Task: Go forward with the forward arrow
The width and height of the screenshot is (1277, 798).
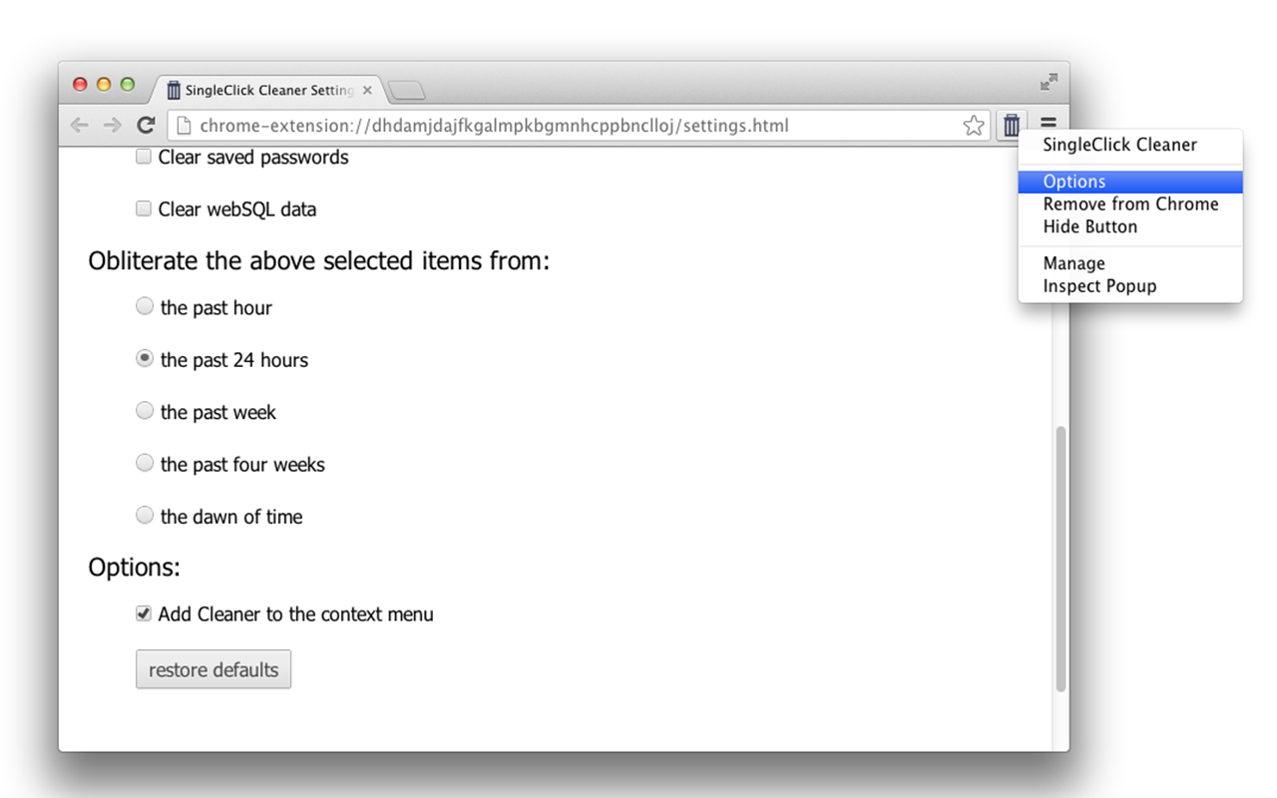Action: [x=112, y=126]
